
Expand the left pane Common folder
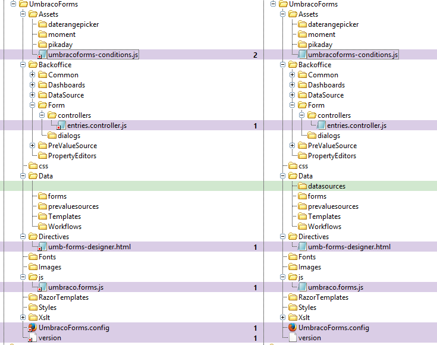[x=32, y=75]
